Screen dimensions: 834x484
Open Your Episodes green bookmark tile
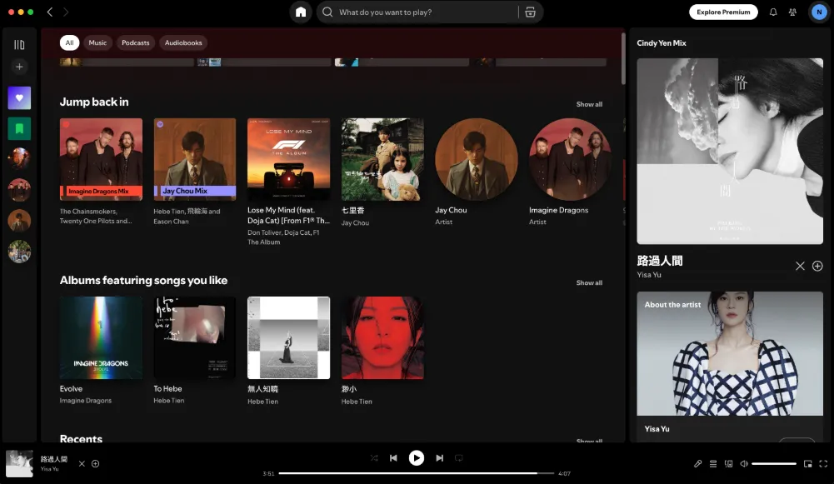click(19, 129)
